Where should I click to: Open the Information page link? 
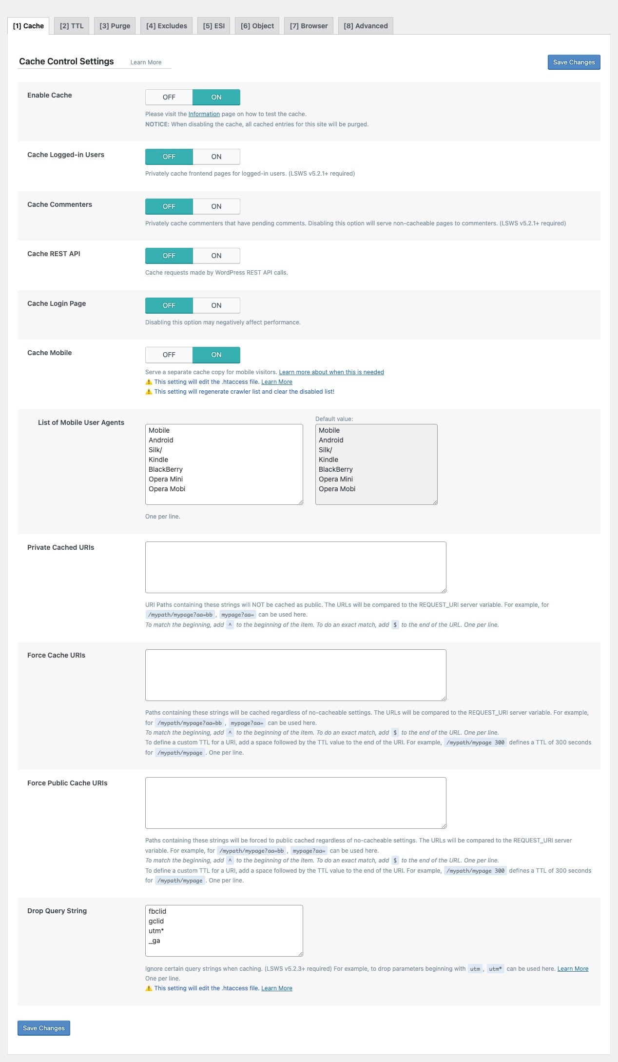(204, 114)
